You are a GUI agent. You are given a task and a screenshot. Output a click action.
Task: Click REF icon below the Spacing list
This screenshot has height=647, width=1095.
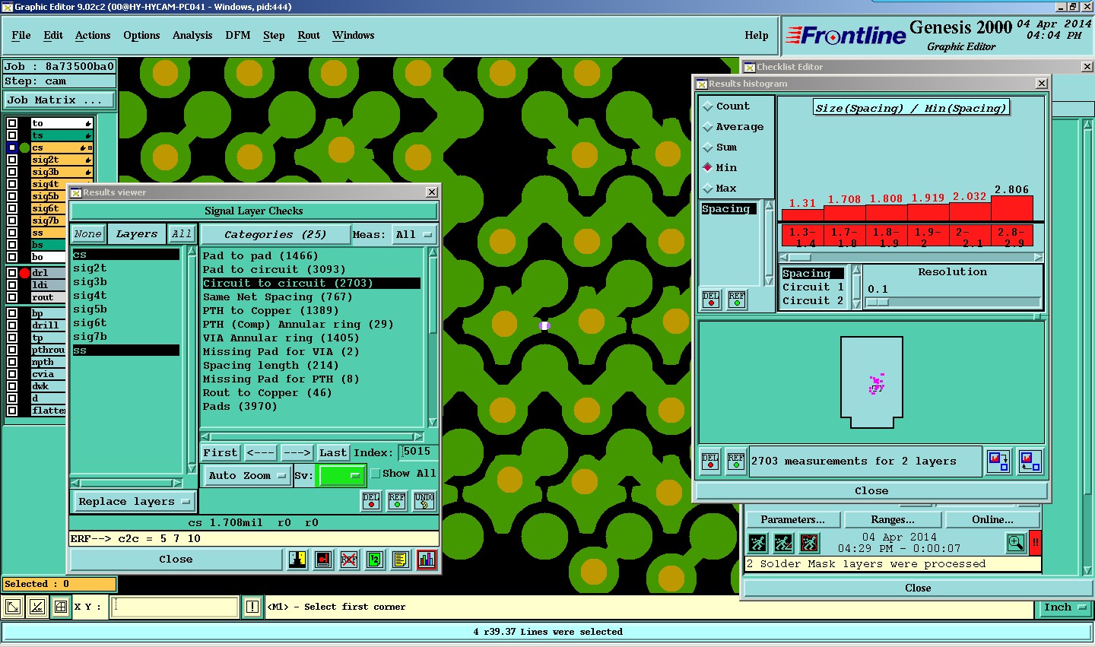737,299
